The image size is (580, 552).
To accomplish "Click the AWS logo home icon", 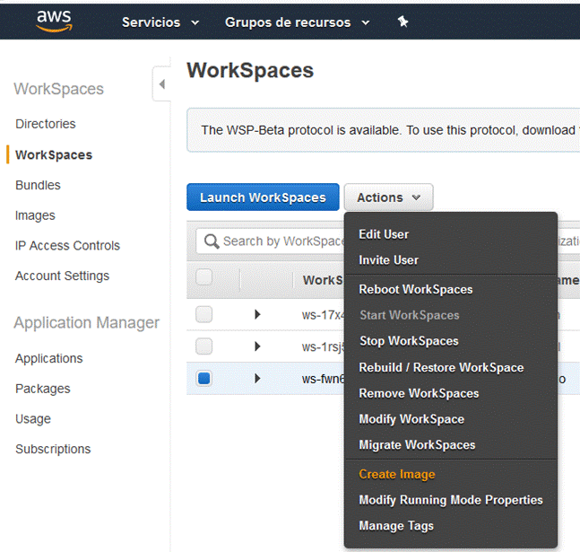I will coord(54,22).
